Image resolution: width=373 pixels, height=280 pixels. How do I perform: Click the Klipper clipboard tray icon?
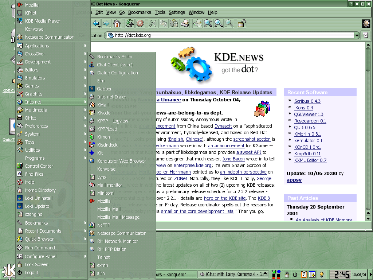click(304, 275)
